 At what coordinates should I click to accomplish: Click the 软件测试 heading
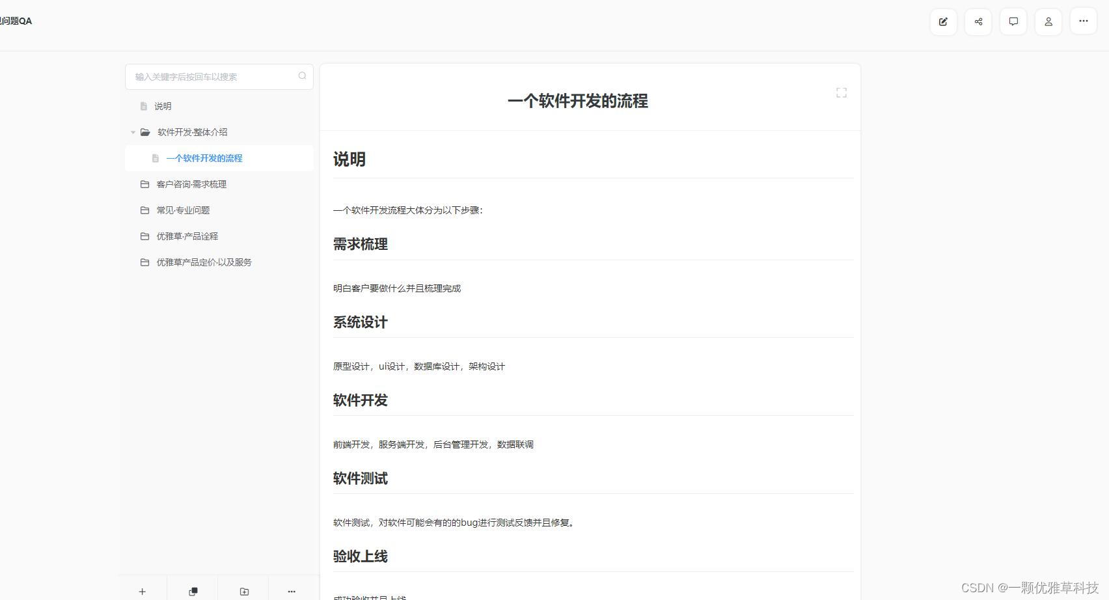(361, 478)
